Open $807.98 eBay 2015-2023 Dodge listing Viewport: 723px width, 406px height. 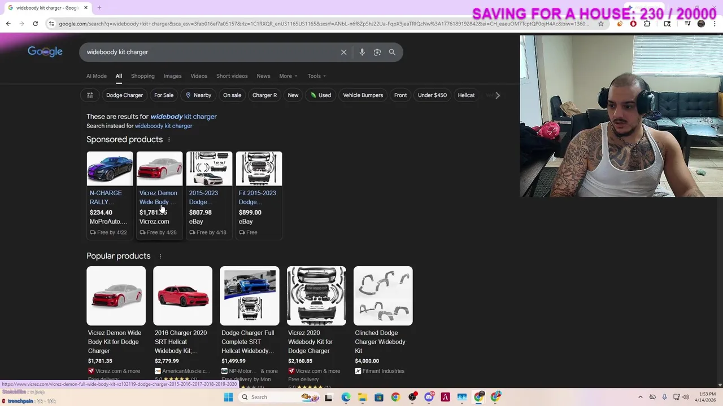(209, 195)
